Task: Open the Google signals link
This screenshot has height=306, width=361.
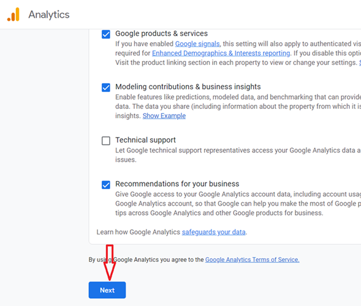Action: [197, 43]
